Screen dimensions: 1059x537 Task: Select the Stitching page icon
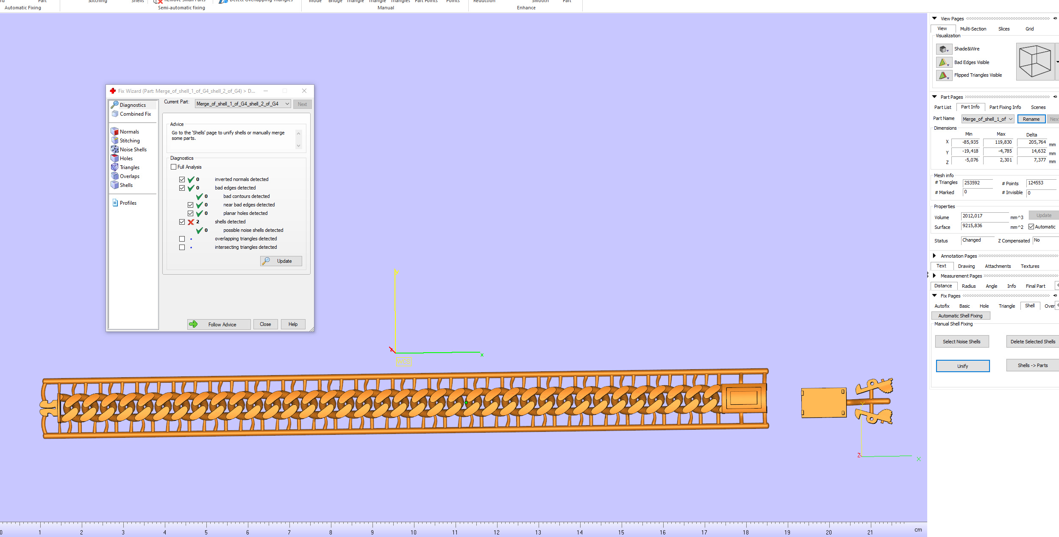coord(115,140)
